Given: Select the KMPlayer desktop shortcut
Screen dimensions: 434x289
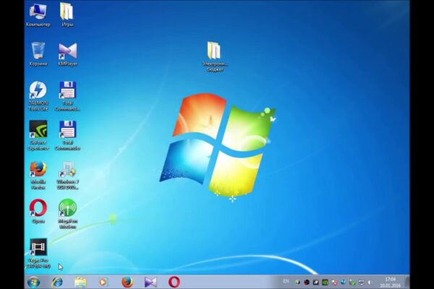Looking at the screenshot, I should [x=67, y=51].
